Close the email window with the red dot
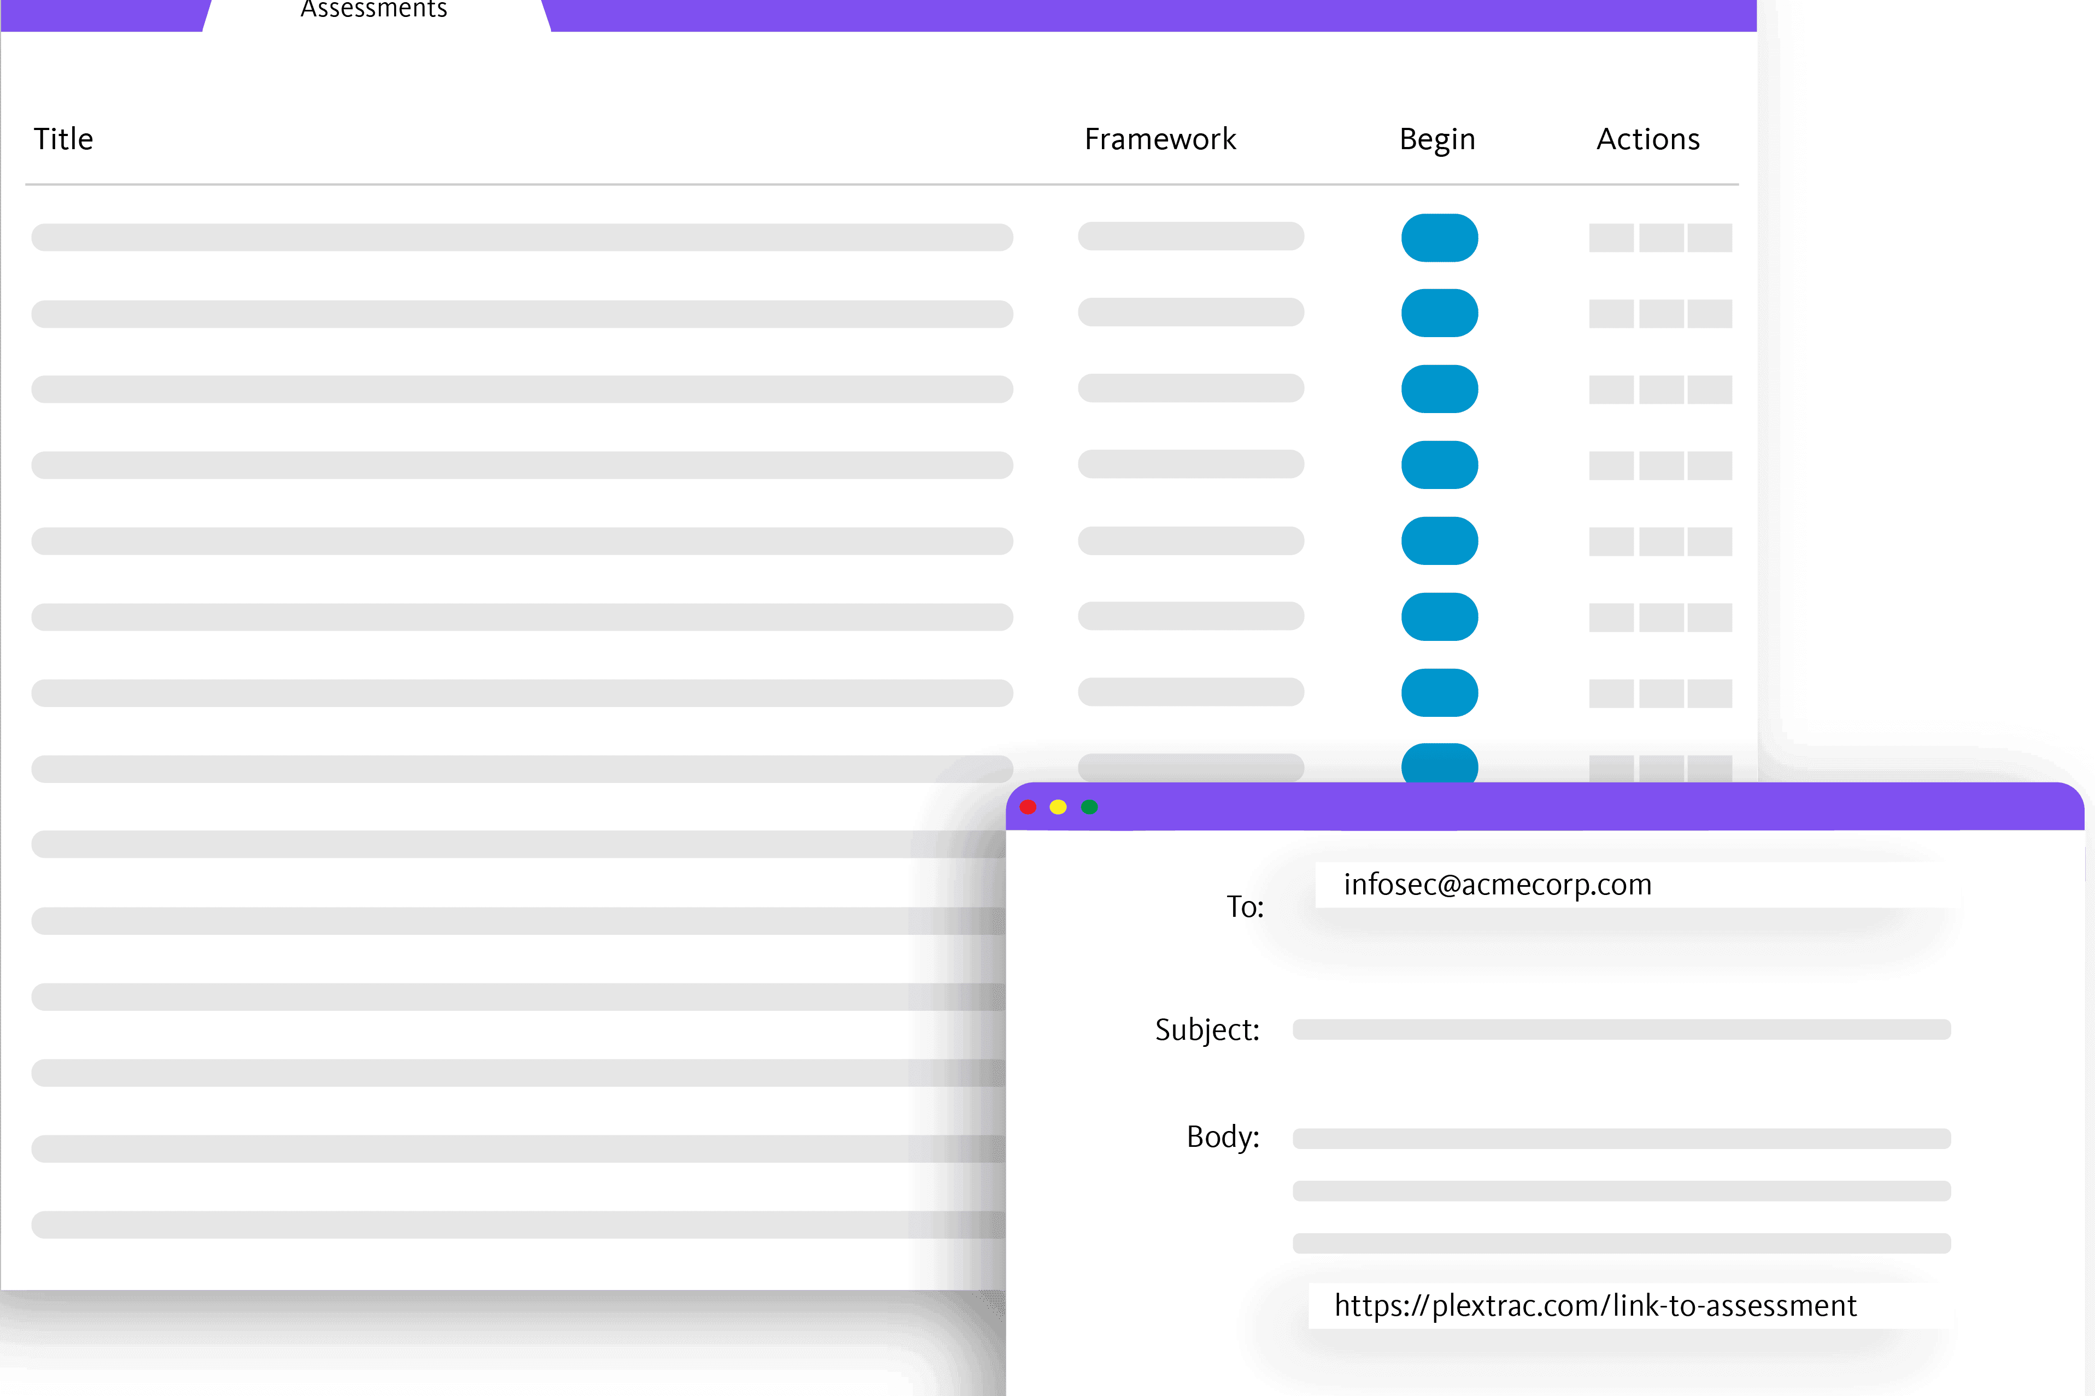Screen dimensions: 2095x1396 point(1028,806)
